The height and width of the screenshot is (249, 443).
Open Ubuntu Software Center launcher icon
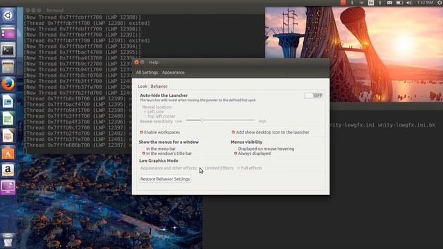8,153
